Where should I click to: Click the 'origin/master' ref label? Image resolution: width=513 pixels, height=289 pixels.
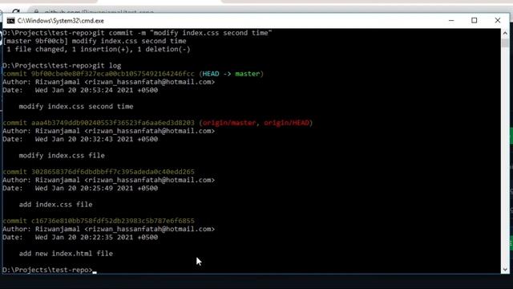tap(229, 123)
